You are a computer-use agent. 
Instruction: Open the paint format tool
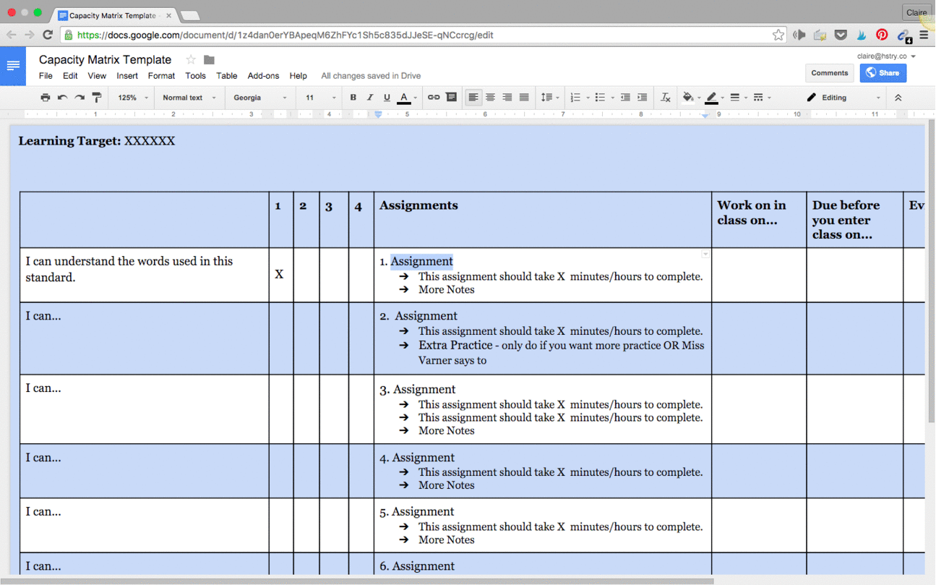click(x=97, y=97)
